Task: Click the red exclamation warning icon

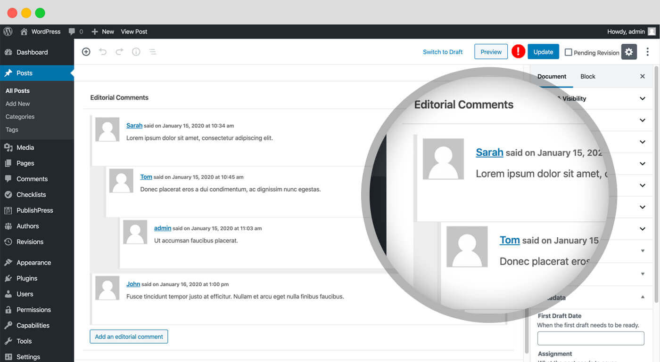Action: click(x=518, y=51)
